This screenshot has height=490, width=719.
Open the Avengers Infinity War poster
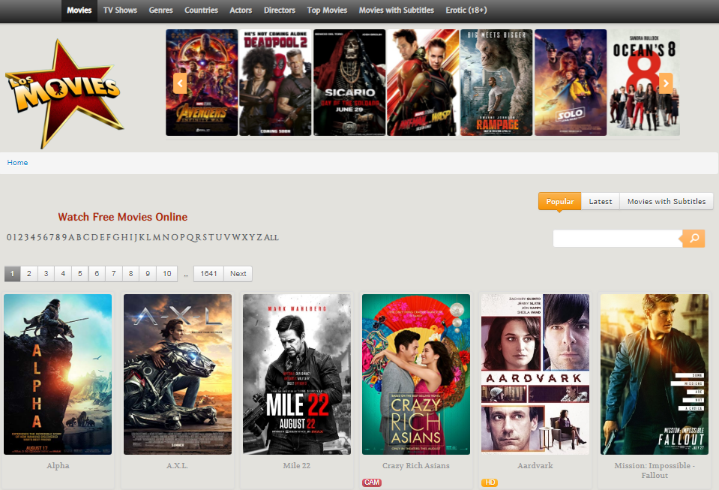(x=202, y=83)
